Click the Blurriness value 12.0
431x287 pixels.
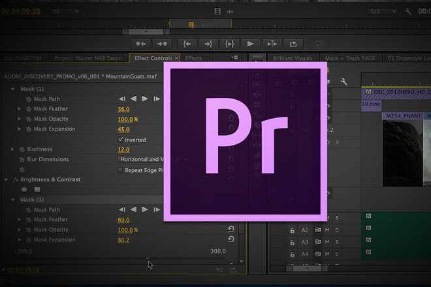coord(123,149)
